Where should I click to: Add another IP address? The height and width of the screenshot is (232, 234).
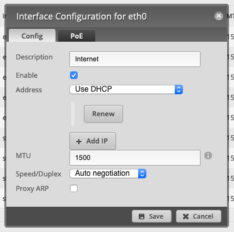[x=93, y=141]
